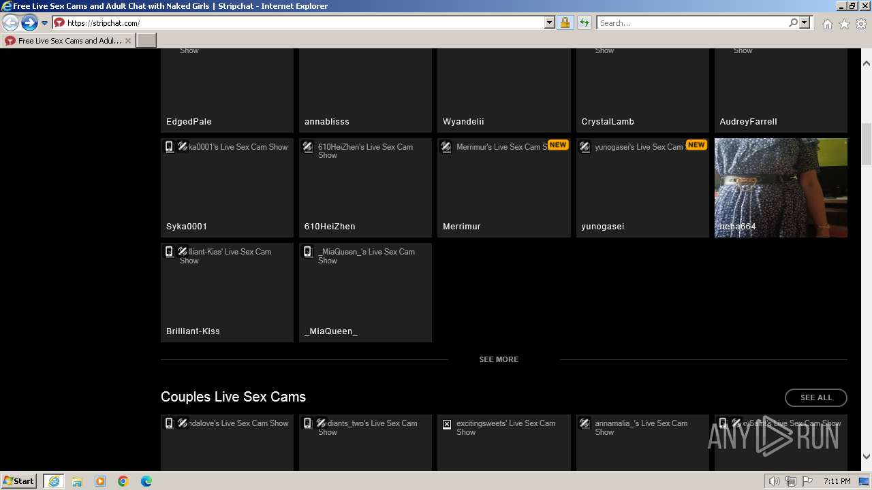This screenshot has height=490, width=872.
Task: Open File Explorer from the taskbar
Action: (x=77, y=481)
